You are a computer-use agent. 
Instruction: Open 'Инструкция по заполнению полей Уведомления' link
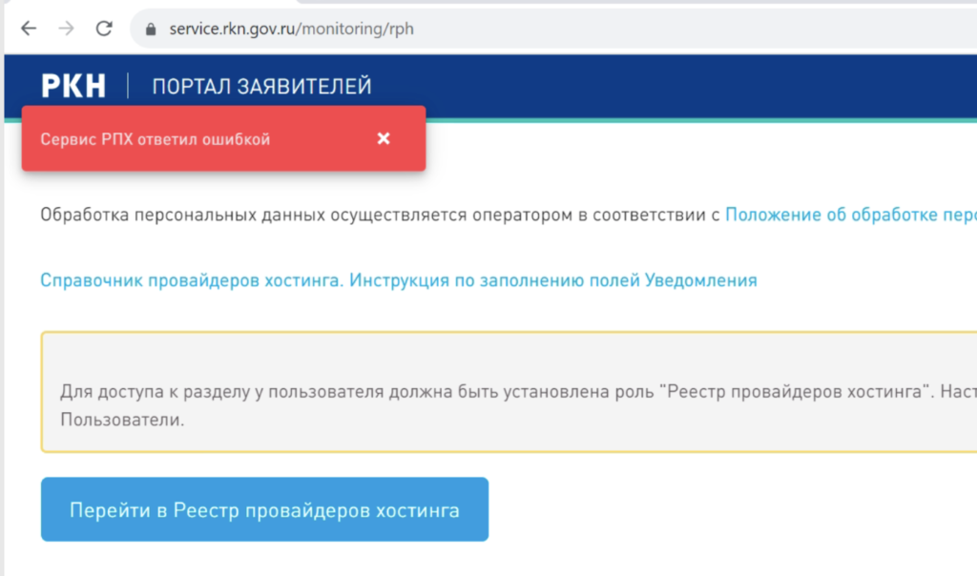[553, 280]
